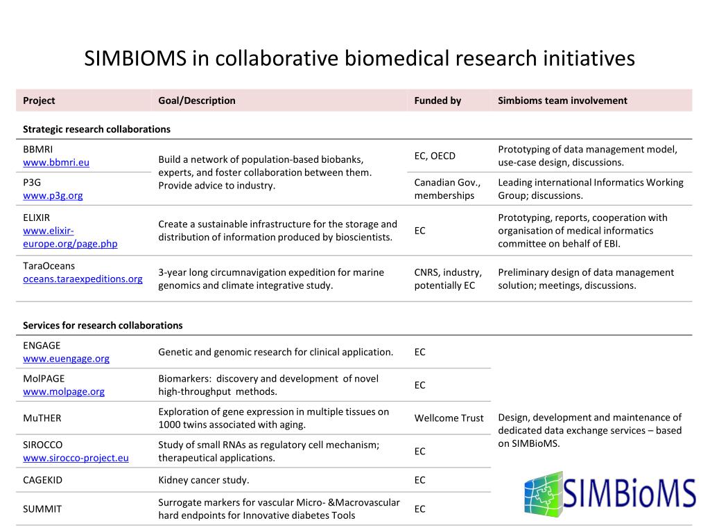Click 'Wellcome Trust' funding cell
Viewport: 710px width, 532px height.
point(449,418)
